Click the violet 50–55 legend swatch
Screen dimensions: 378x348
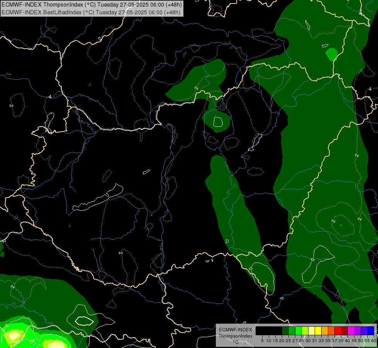pyautogui.click(x=364, y=331)
